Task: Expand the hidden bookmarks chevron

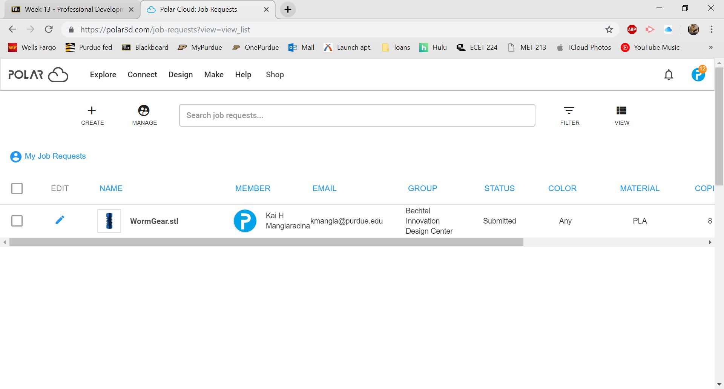Action: (x=710, y=47)
